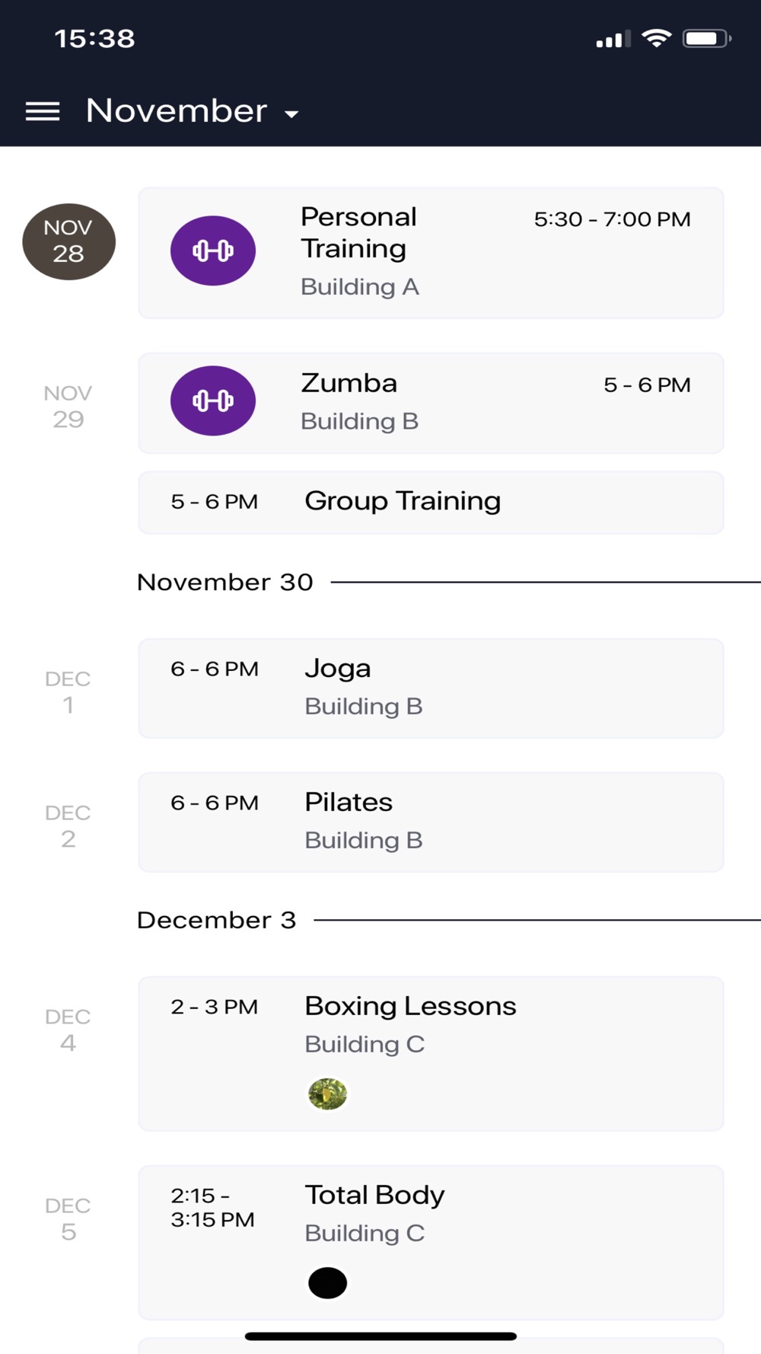Image resolution: width=761 pixels, height=1354 pixels.
Task: Tap the dumbbell icon for Zumba
Action: (x=213, y=401)
